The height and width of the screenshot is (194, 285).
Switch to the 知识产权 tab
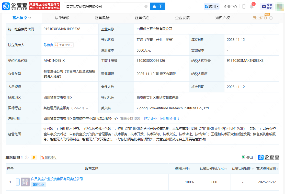coord(222,18)
